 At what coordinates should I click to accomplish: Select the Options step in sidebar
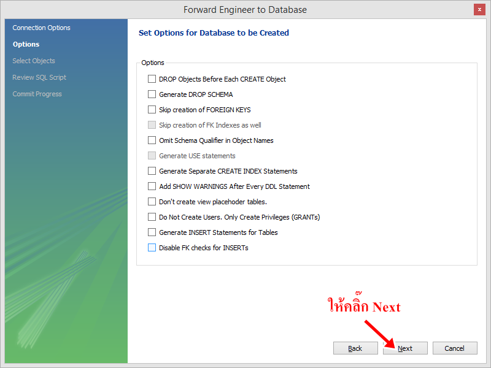coord(26,44)
